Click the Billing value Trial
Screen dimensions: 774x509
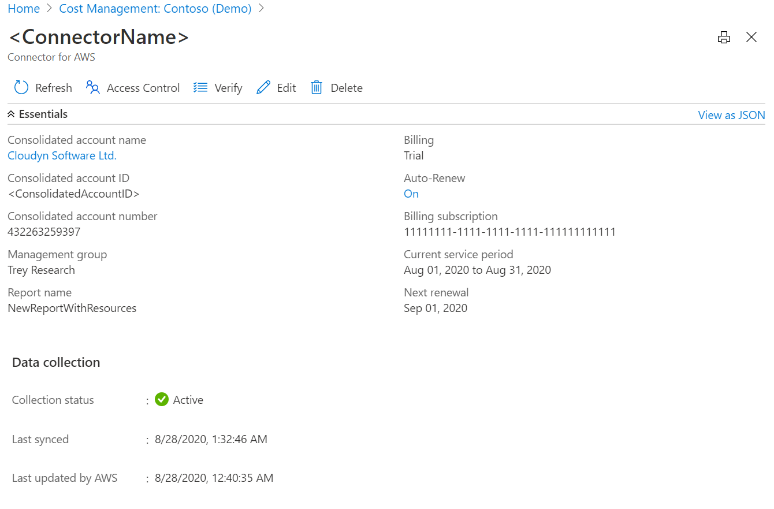pyautogui.click(x=414, y=155)
